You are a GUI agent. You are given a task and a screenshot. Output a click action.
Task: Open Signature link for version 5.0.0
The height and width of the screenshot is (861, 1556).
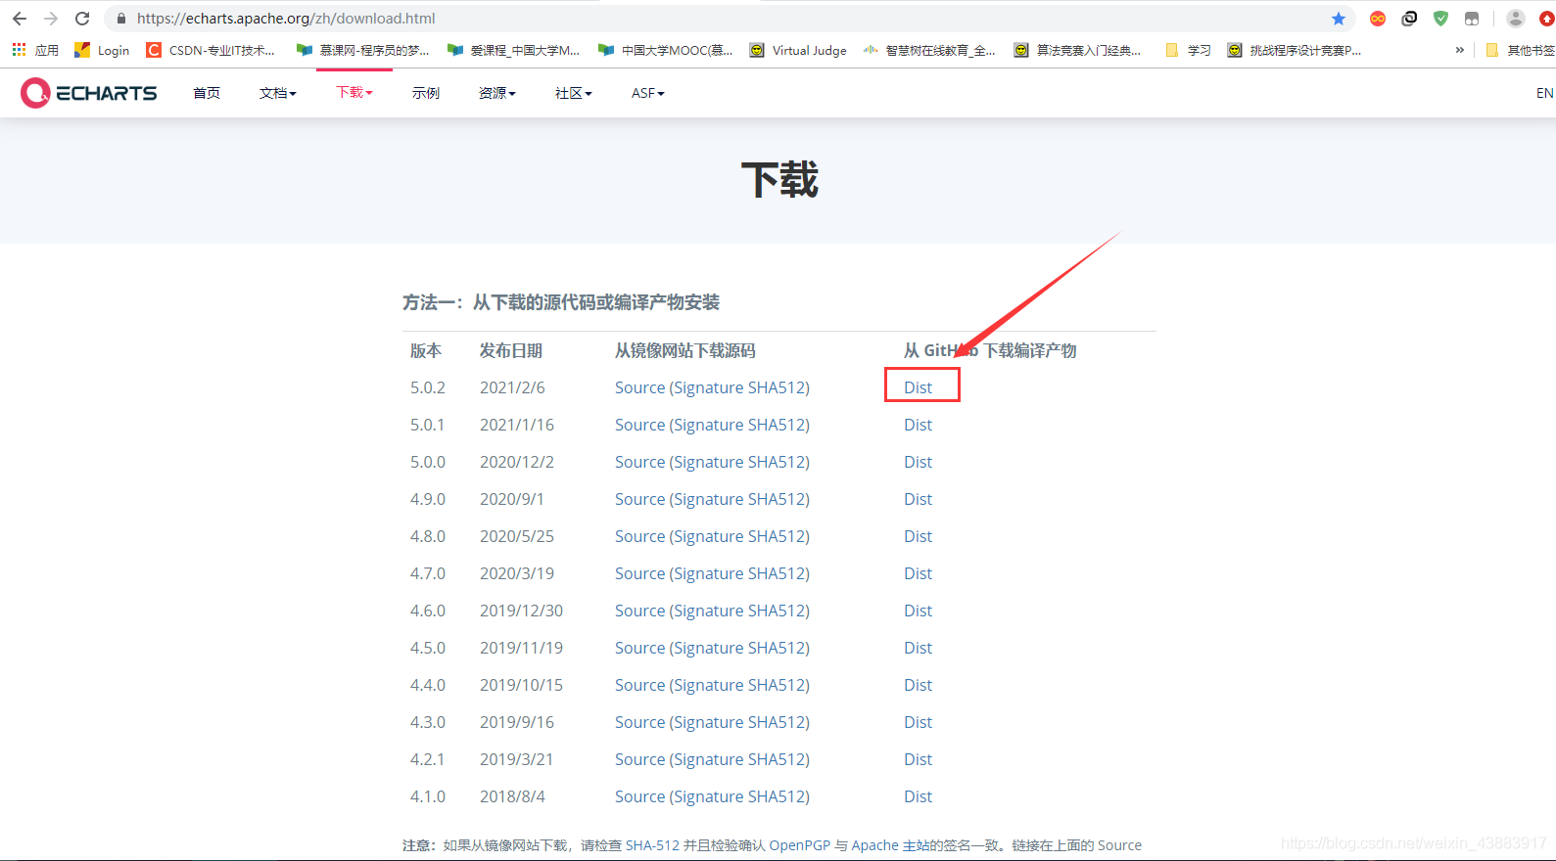(709, 462)
